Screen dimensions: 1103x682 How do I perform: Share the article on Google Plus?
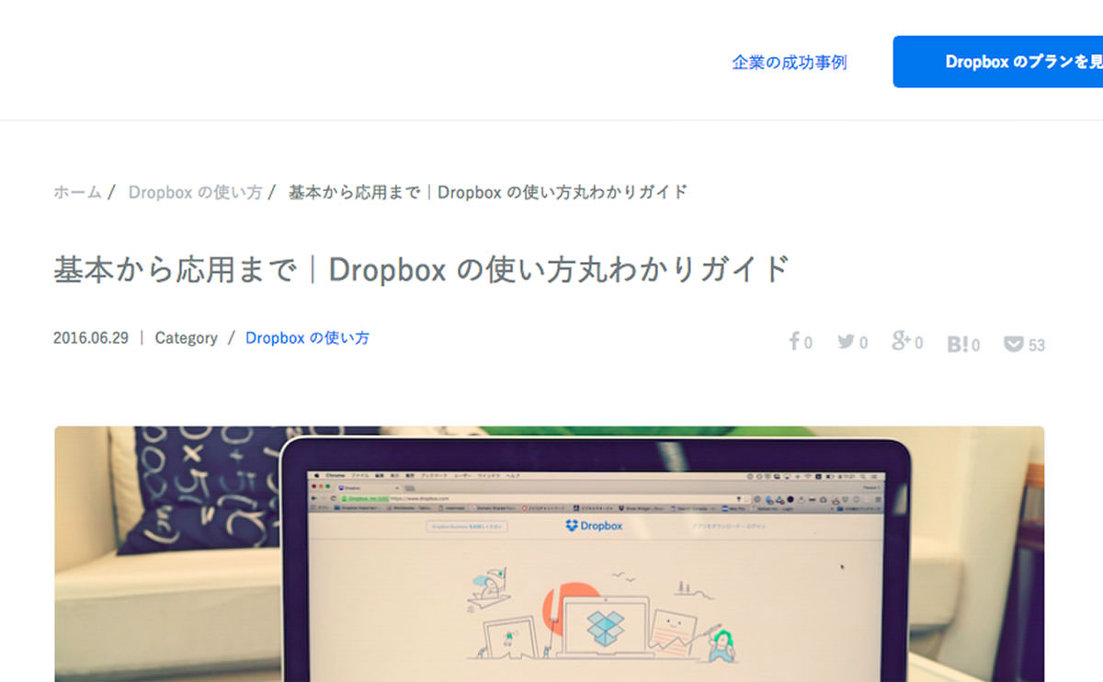coord(902,341)
